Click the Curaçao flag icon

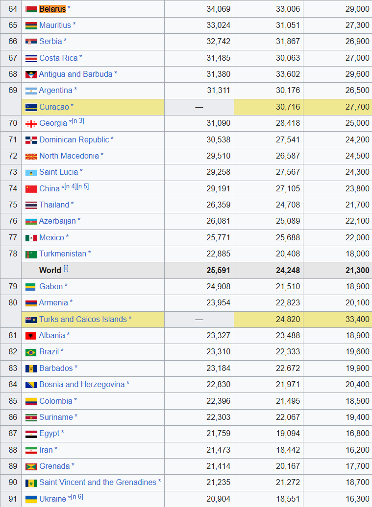click(x=31, y=107)
